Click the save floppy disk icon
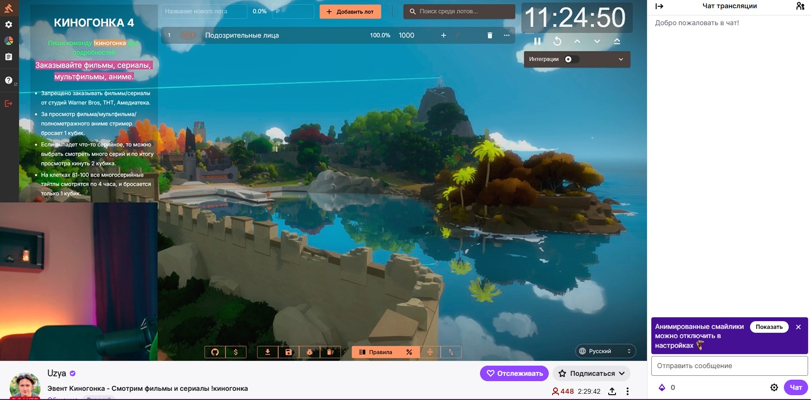 (288, 352)
